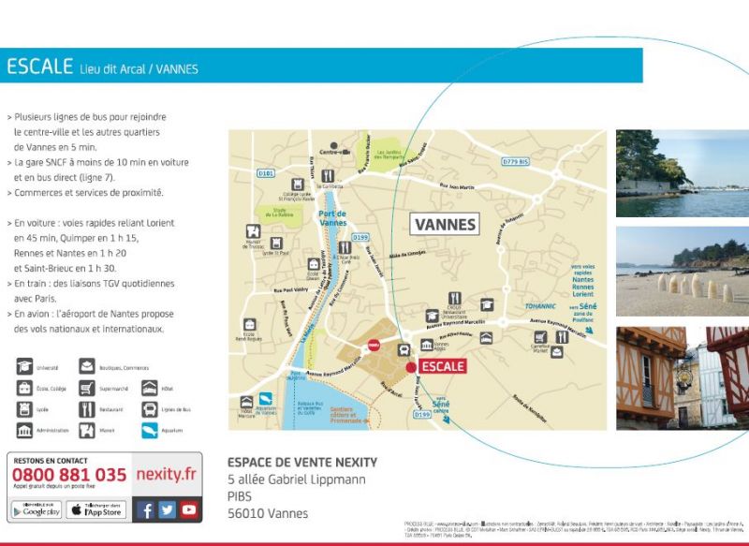This screenshot has height=546, width=749.
Task: Click the 56010 Vannes postal line
Action: click(268, 513)
